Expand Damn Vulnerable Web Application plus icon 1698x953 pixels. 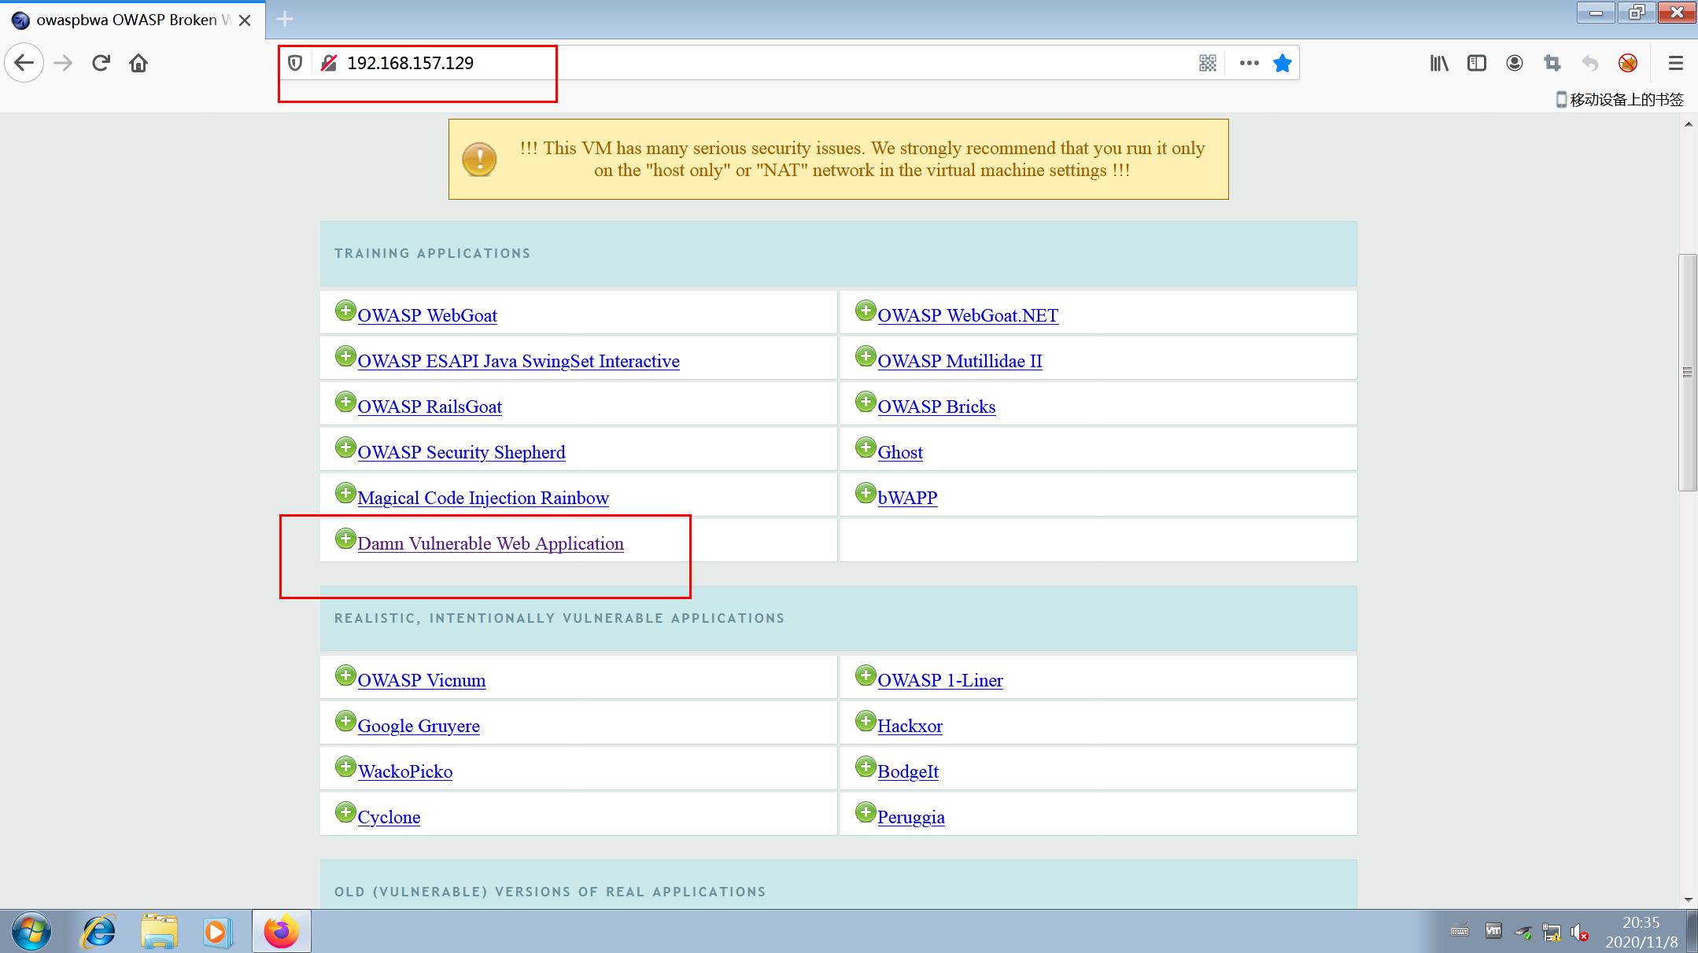pyautogui.click(x=345, y=539)
